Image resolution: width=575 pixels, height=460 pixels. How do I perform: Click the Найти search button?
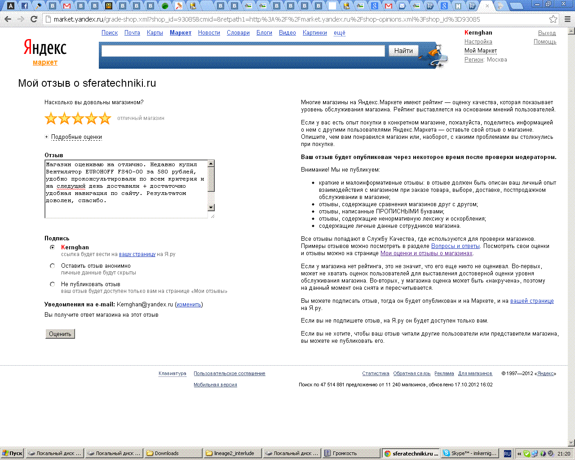(403, 51)
